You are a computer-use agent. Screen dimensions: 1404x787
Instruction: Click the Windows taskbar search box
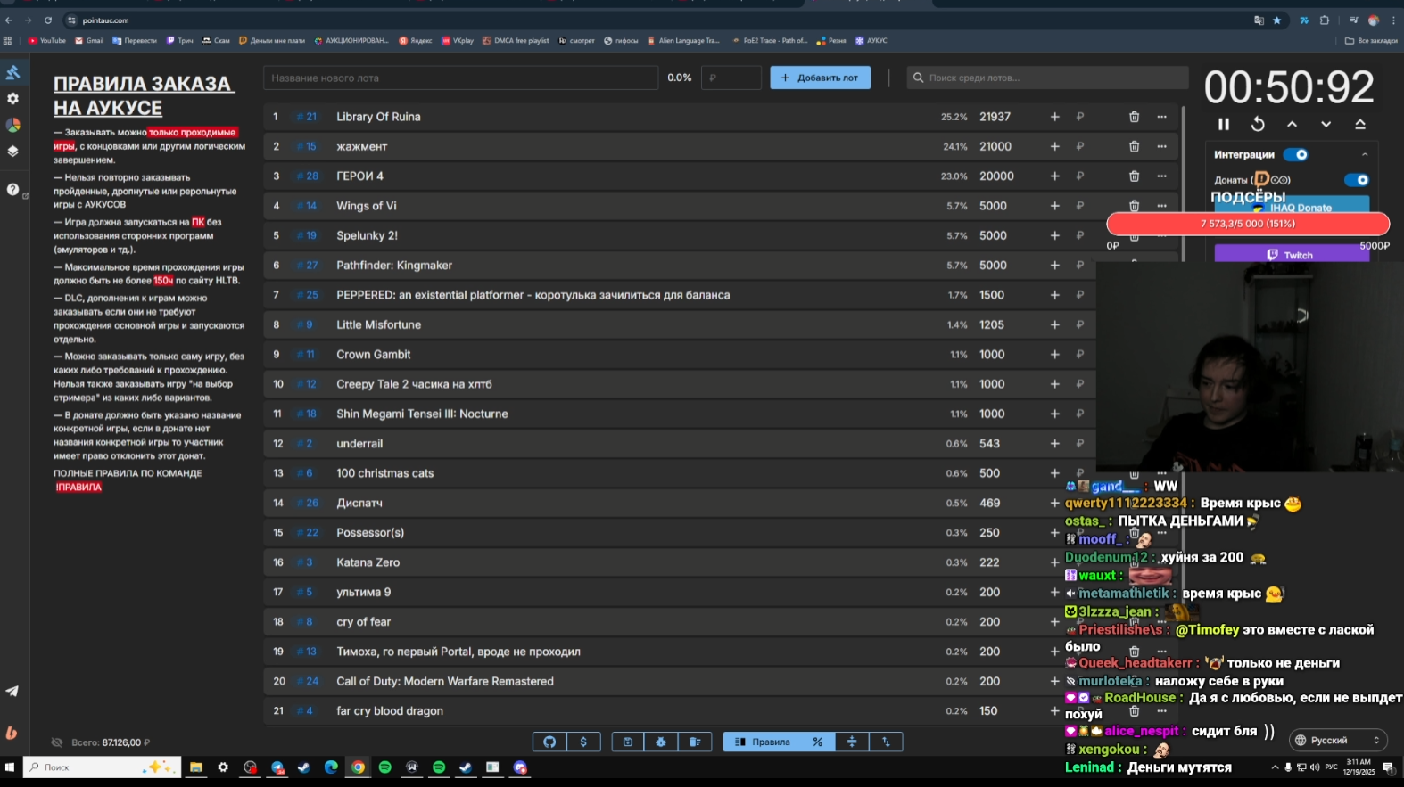103,767
